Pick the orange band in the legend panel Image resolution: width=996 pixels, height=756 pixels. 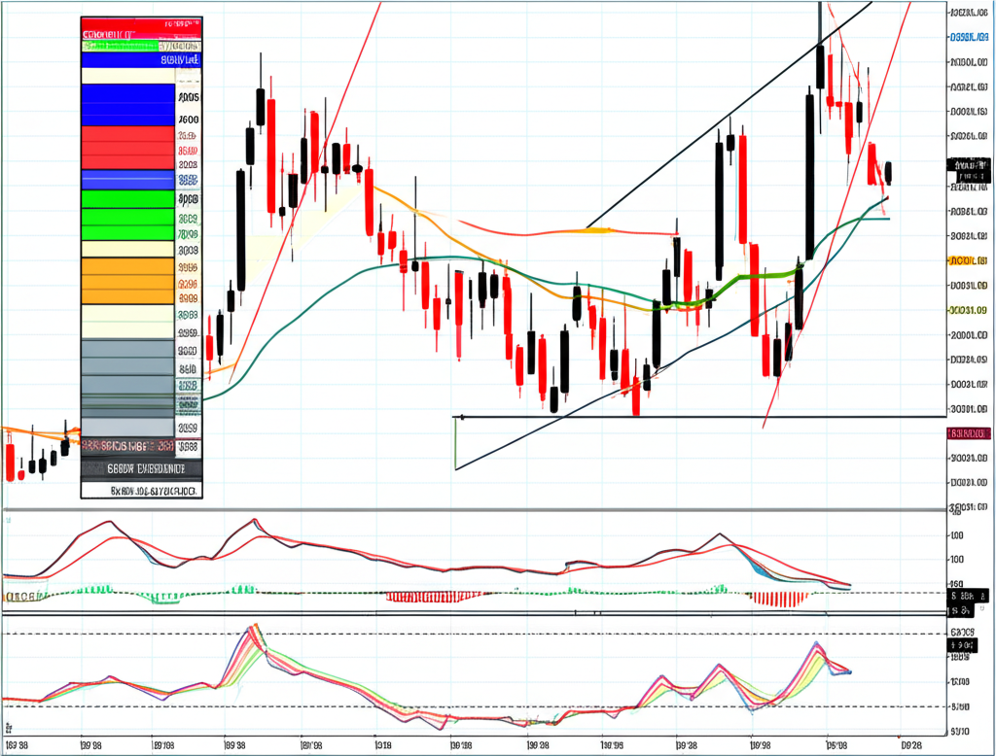coord(126,281)
